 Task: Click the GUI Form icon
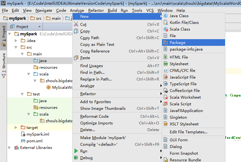pos(165,140)
